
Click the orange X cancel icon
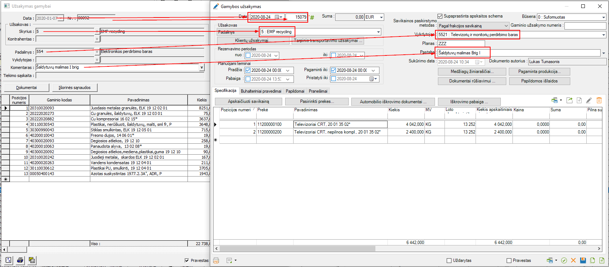573,260
